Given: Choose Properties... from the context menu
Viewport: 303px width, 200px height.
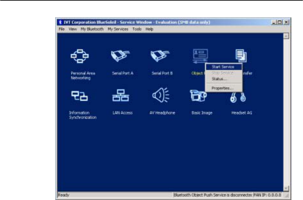Looking at the screenshot, I should [224, 88].
